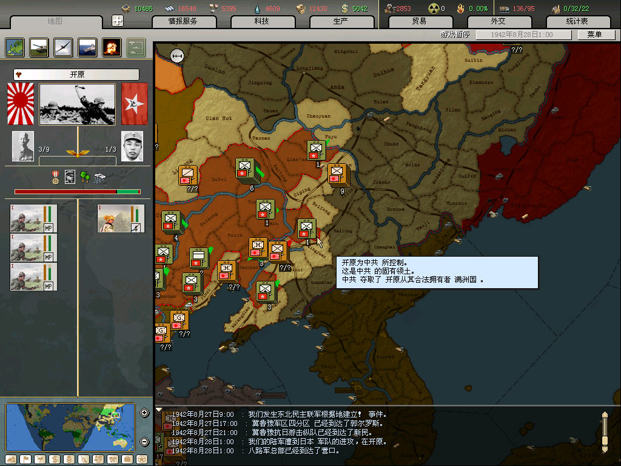621x466 pixels.
Task: Click the 菜单 menu button
Action: coord(596,35)
